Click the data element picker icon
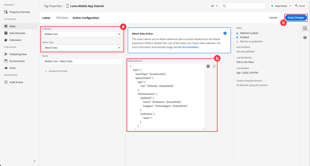The height and width of the screenshot is (166, 310). tap(208, 66)
